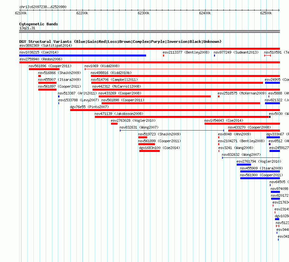The image size is (289, 262).
Task: Click the 62500k ruler tick label
Action: click(266, 13)
